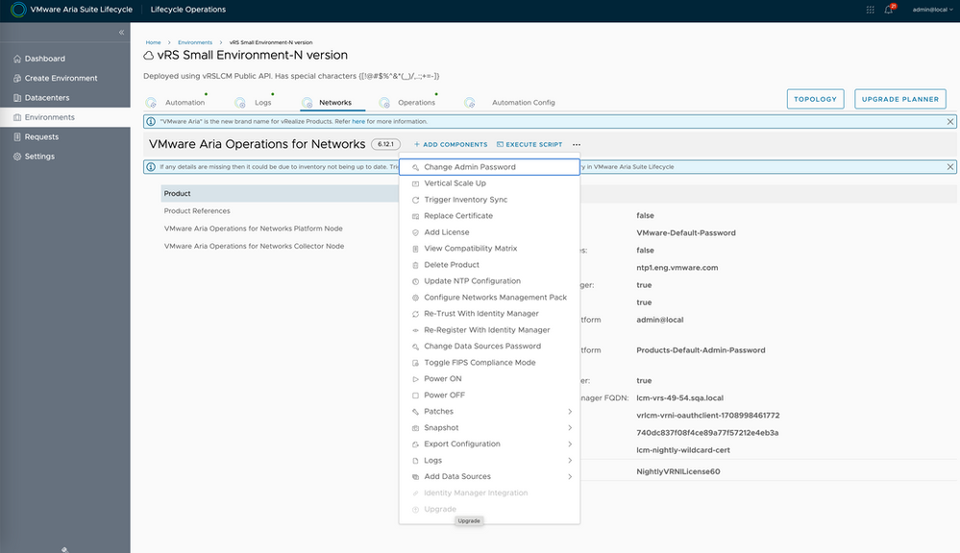
Task: Dismiss the VMware Aria brand name banner
Action: pos(950,122)
